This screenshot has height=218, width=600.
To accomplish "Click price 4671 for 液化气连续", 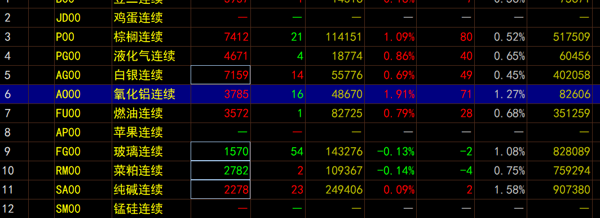I will [x=237, y=56].
